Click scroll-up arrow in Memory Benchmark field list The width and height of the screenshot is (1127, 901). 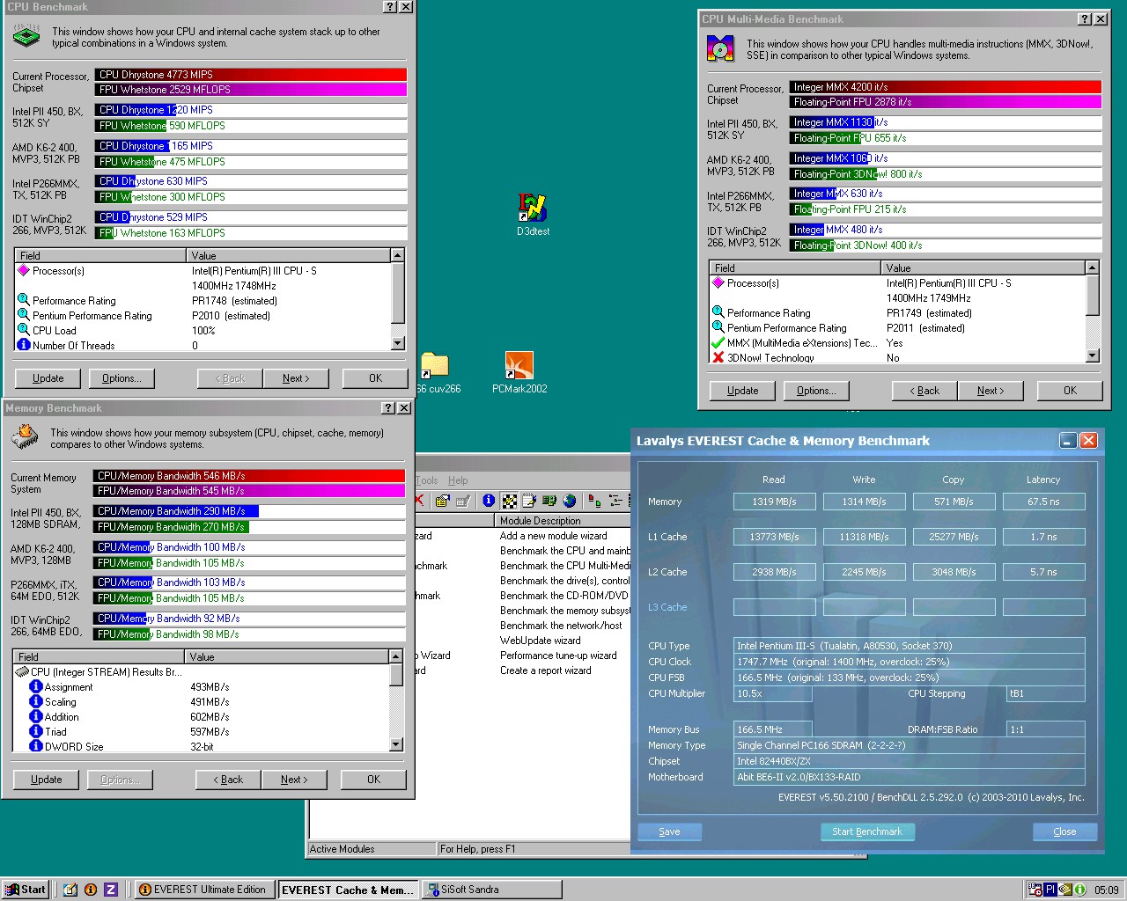point(395,656)
